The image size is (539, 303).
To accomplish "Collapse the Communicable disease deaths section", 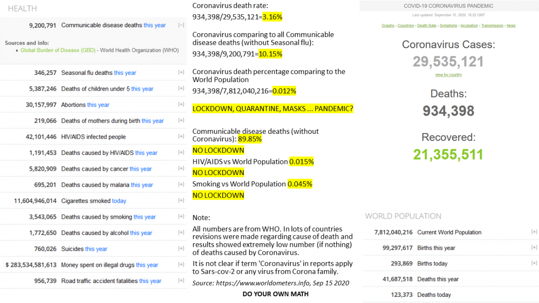I will 181,26.
